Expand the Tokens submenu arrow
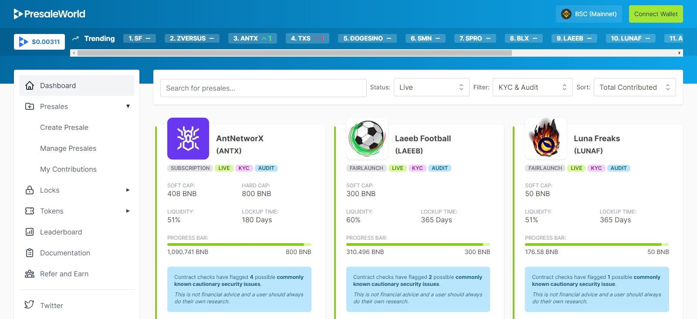This screenshot has height=319, width=697. coord(128,211)
